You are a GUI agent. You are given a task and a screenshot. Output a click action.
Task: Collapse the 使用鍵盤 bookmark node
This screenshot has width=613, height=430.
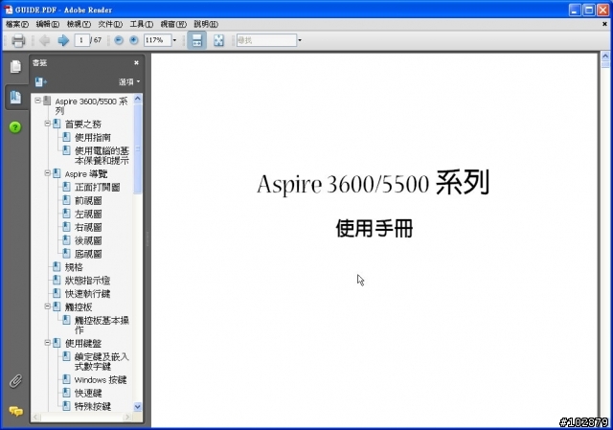click(x=47, y=343)
